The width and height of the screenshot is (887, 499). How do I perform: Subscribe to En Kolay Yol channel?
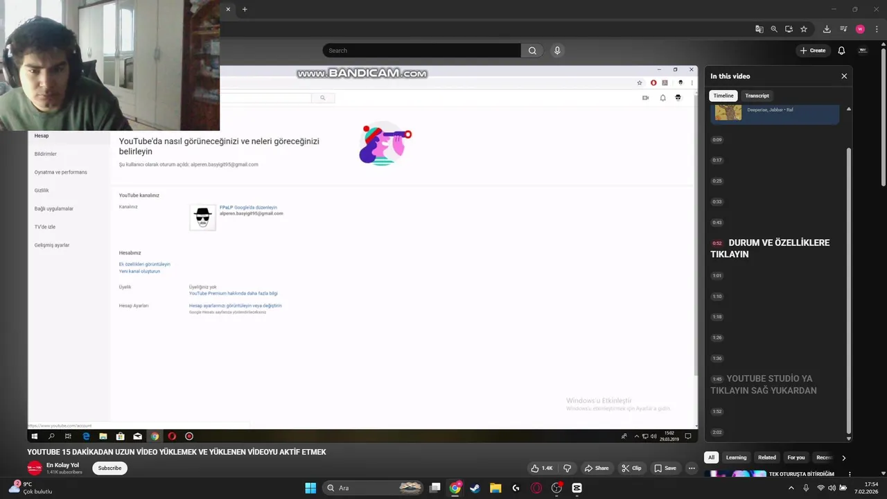coord(109,468)
